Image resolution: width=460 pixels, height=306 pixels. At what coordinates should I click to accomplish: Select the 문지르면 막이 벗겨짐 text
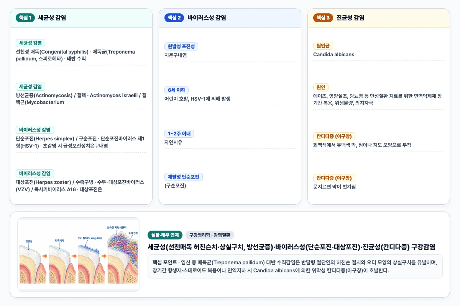(x=334, y=187)
